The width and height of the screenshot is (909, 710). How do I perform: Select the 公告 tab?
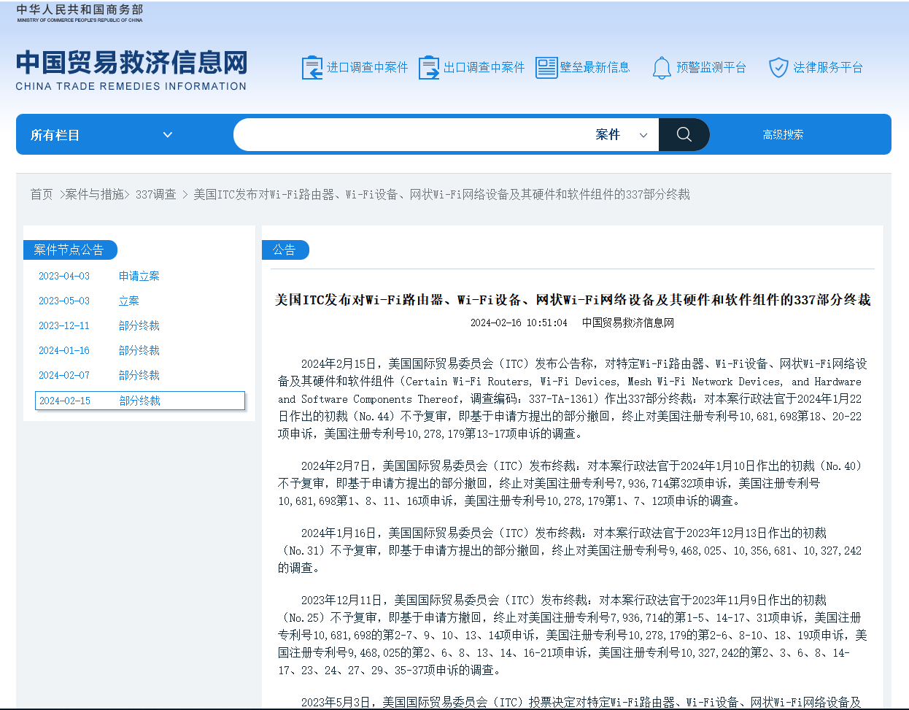tap(285, 250)
